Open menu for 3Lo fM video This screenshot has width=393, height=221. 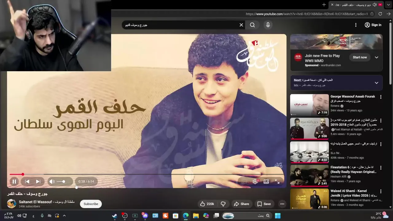point(381,144)
